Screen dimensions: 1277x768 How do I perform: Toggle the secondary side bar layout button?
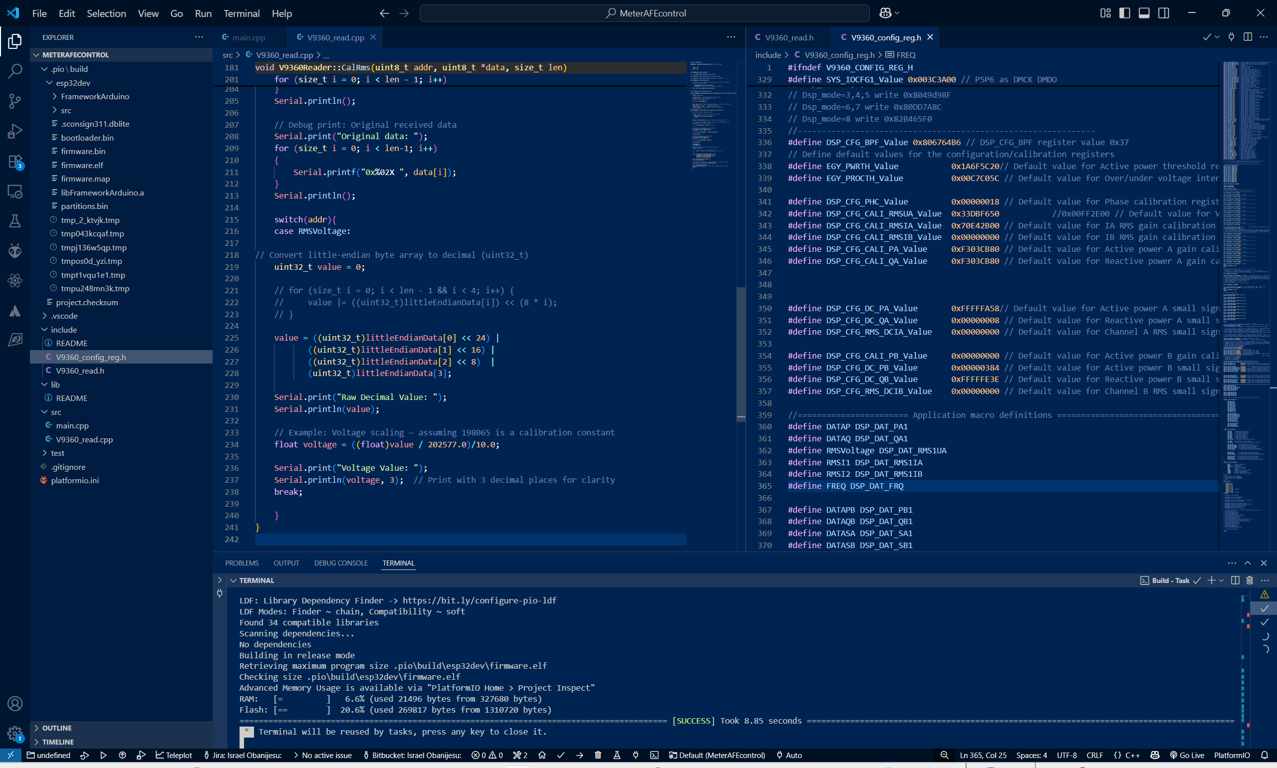(1164, 13)
